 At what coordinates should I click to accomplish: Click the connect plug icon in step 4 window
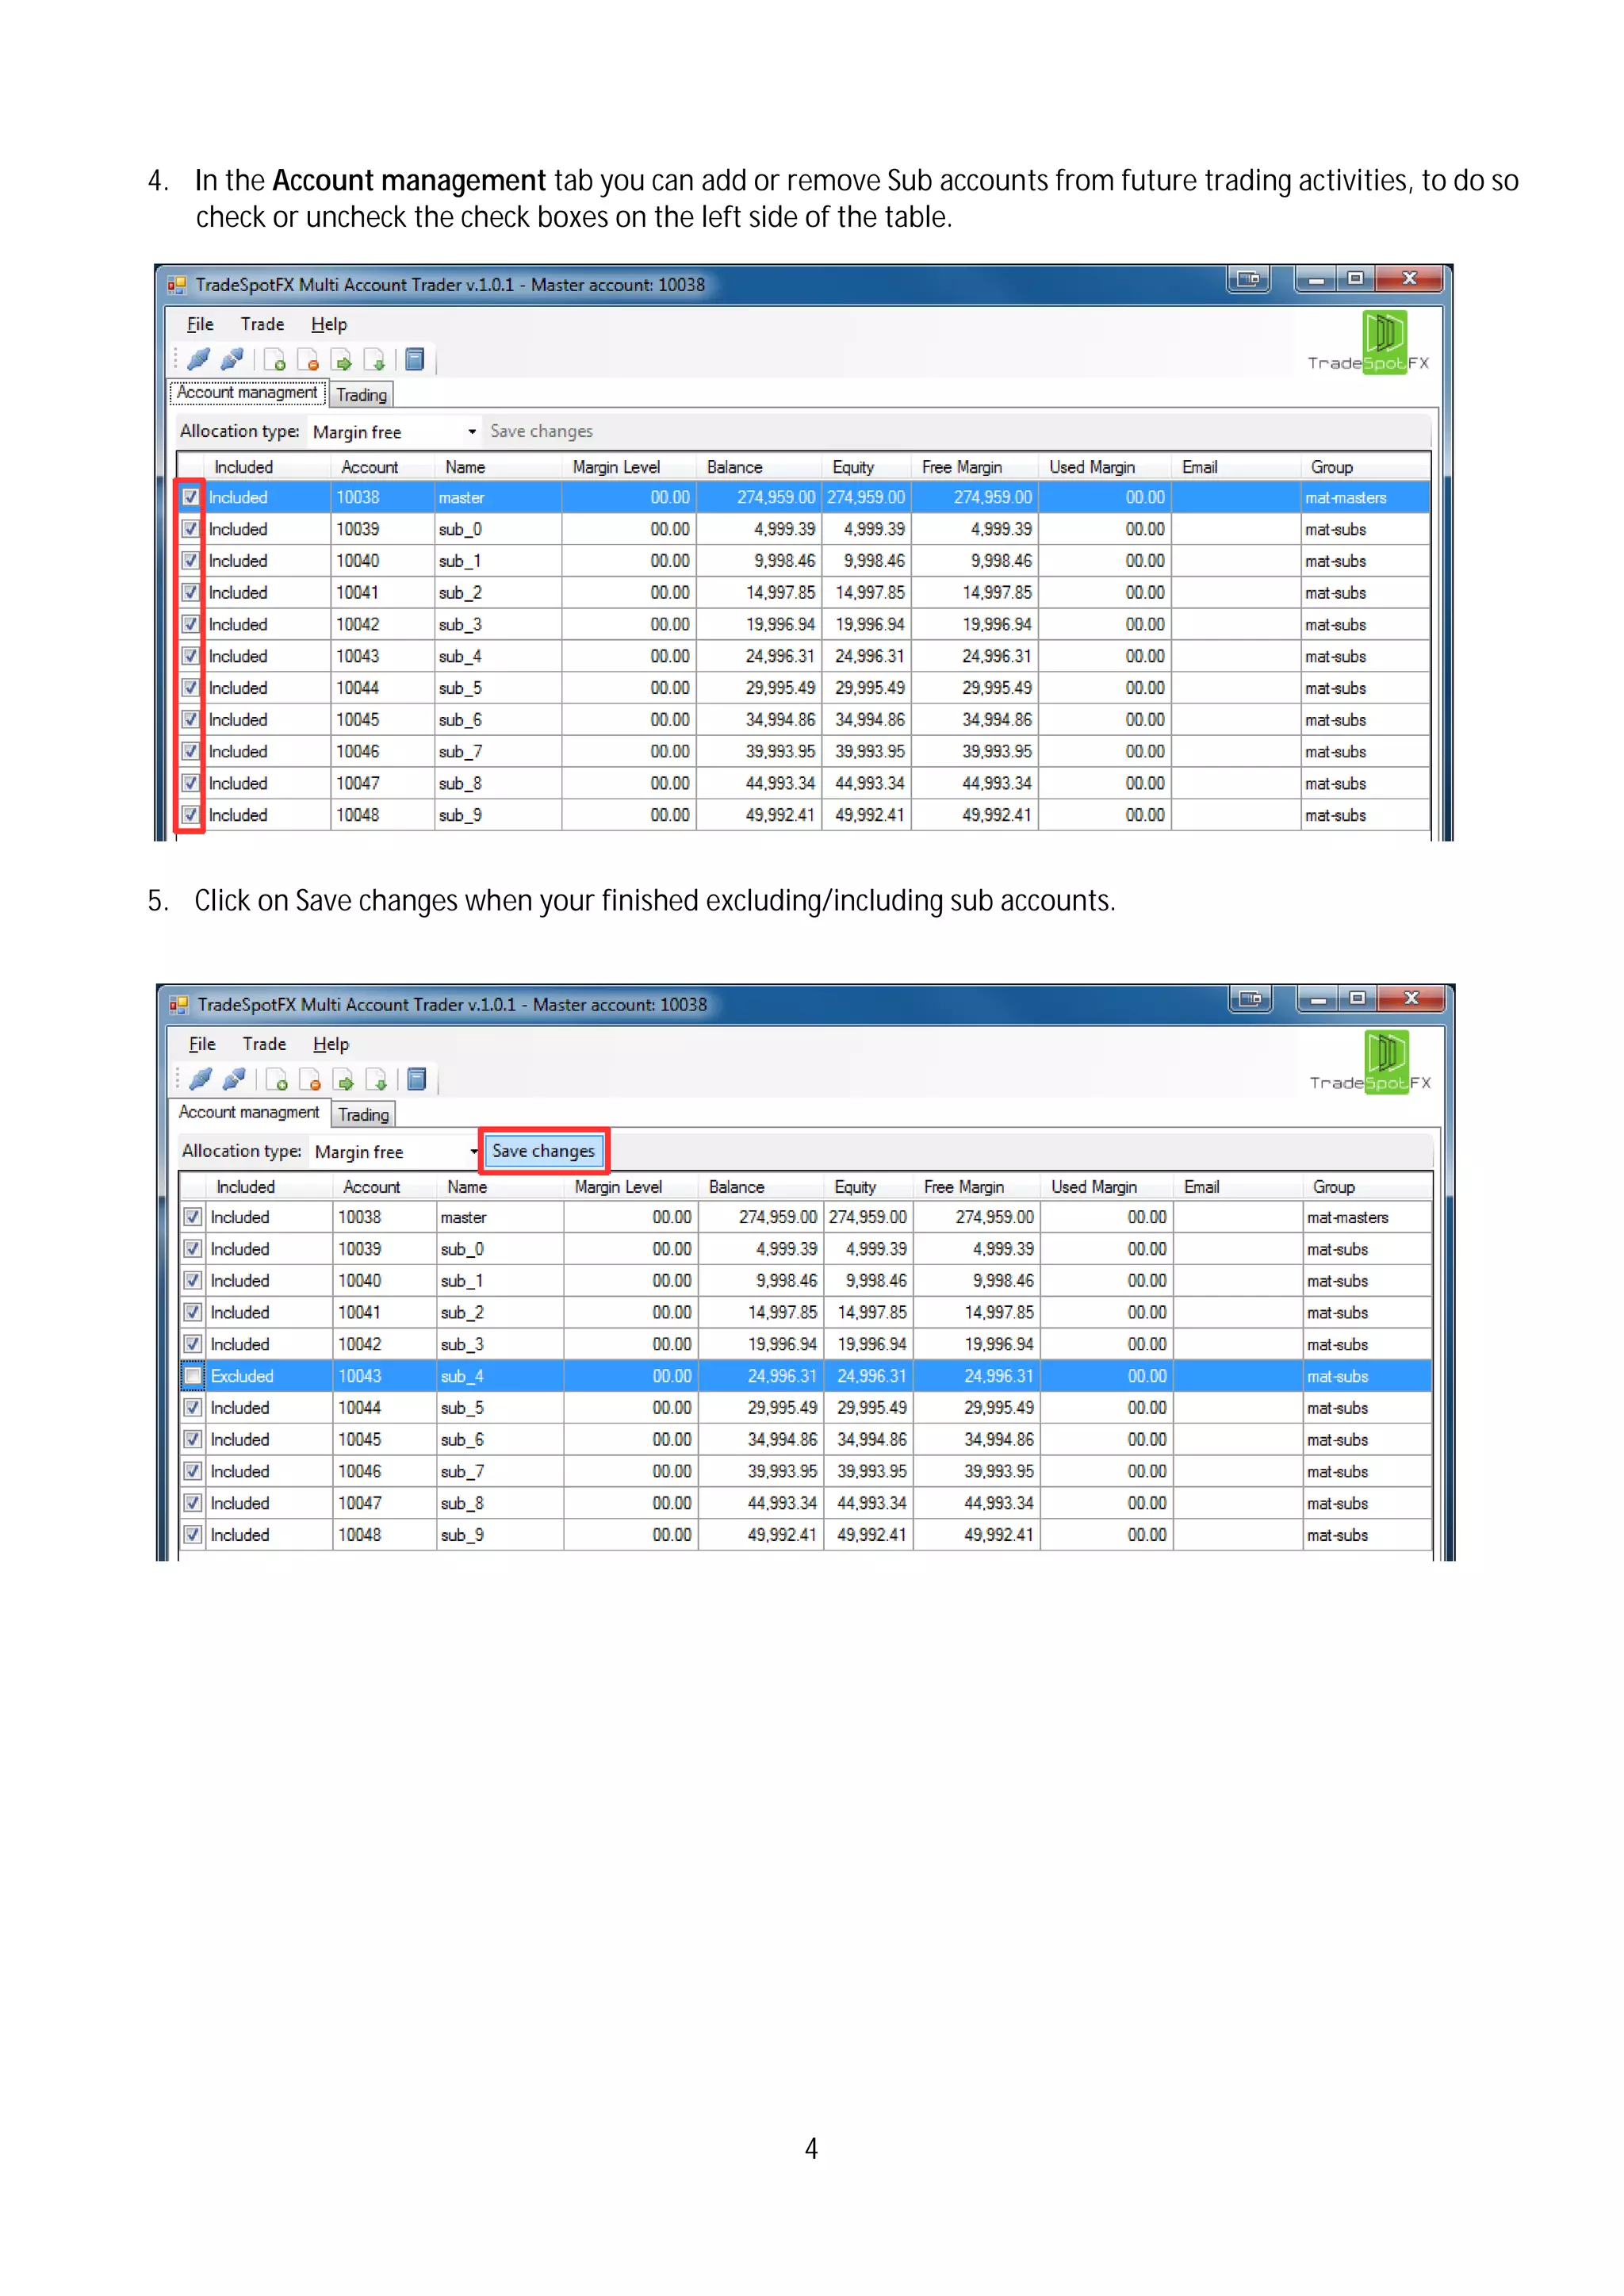(199, 359)
